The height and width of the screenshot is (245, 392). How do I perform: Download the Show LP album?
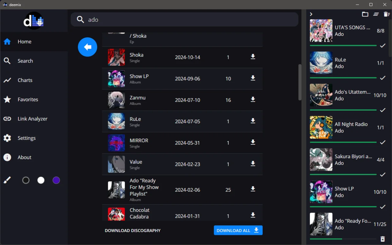click(x=253, y=78)
